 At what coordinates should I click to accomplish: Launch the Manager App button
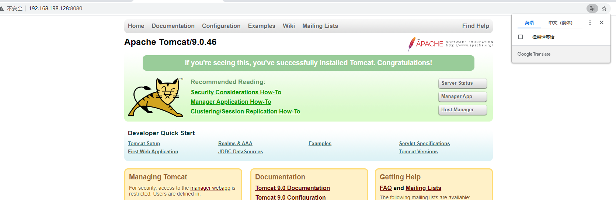(x=462, y=97)
